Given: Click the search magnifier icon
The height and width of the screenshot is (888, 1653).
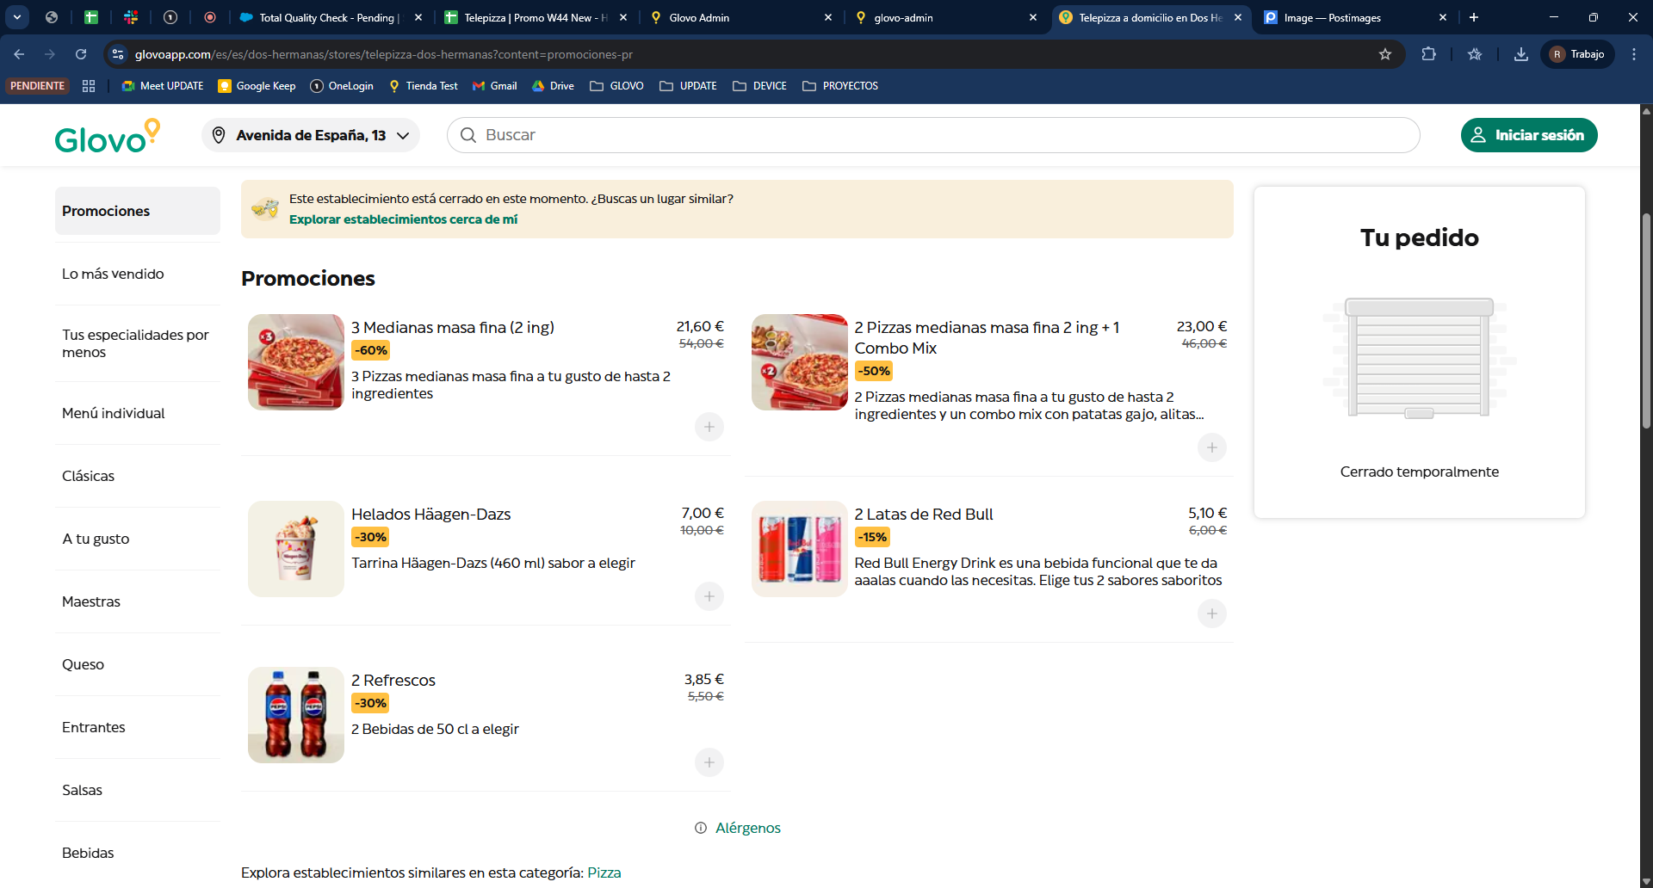Looking at the screenshot, I should click(x=468, y=135).
